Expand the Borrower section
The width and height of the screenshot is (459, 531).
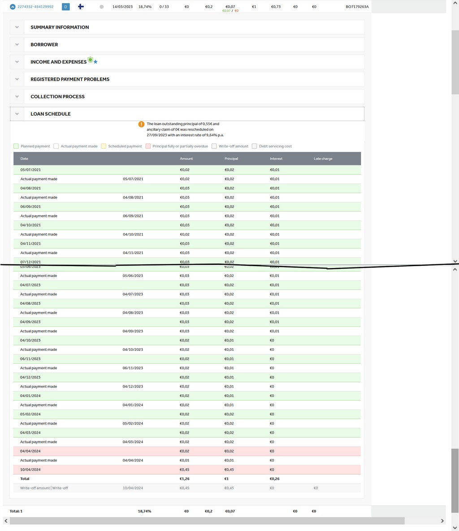tap(187, 44)
